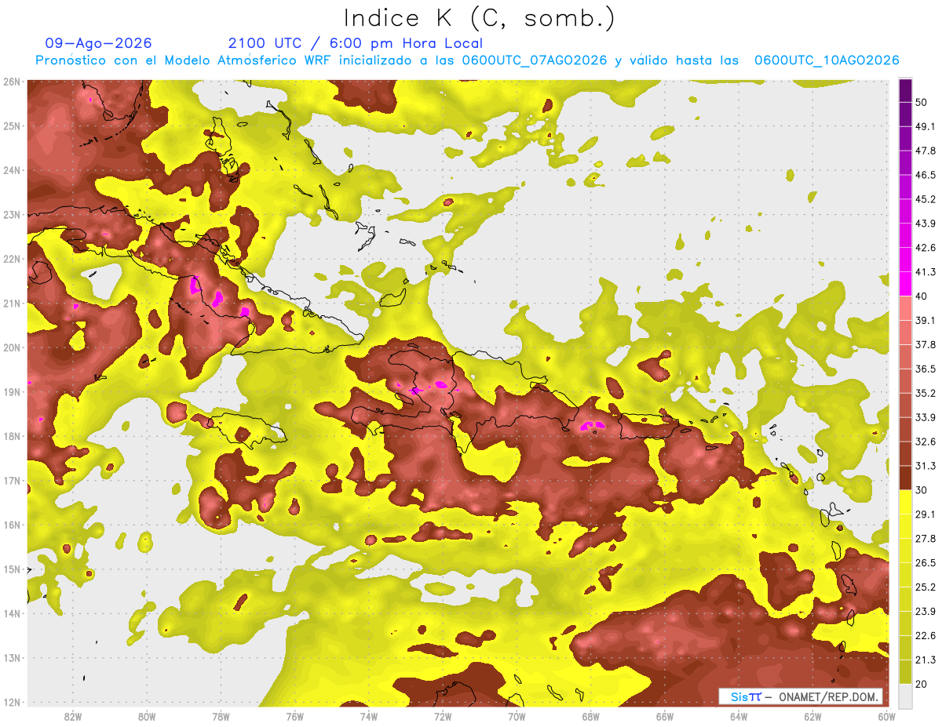Screen dimensions: 942x727
Task: Click the longitude label '76W'
Action: pyautogui.click(x=295, y=717)
